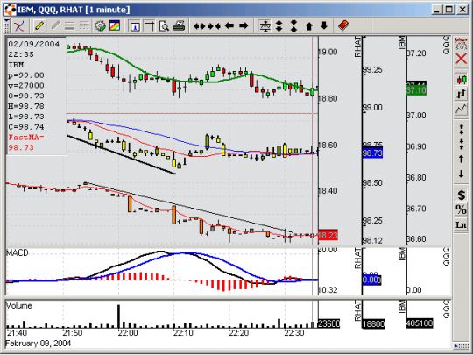This screenshot has height=355, width=473.
Task: Click the MACD panel label
Action: pyautogui.click(x=18, y=252)
